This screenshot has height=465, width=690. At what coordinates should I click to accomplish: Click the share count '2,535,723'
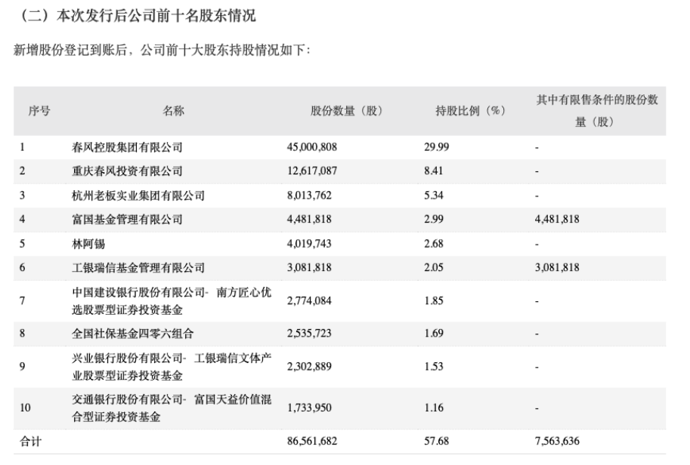coord(309,334)
